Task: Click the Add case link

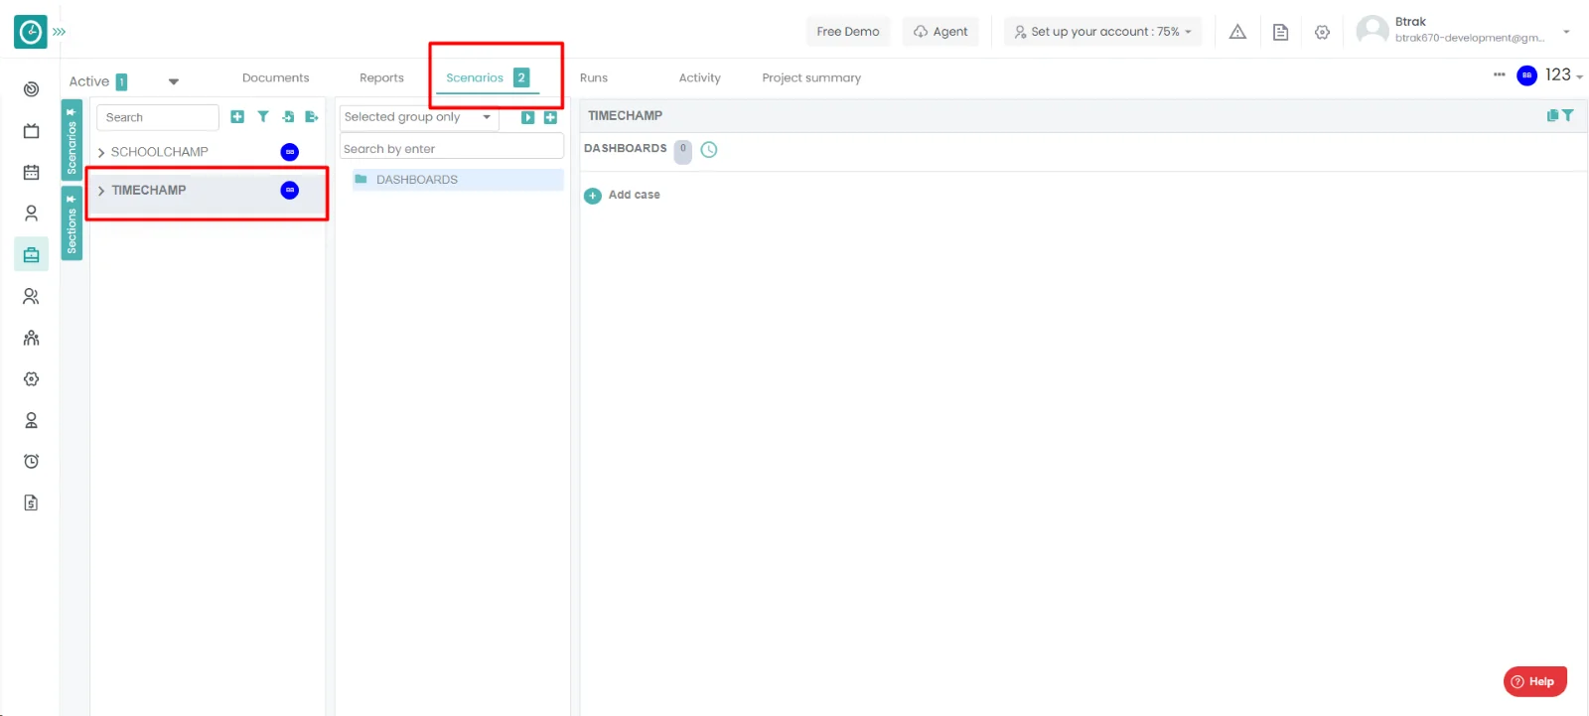Action: pyautogui.click(x=633, y=196)
